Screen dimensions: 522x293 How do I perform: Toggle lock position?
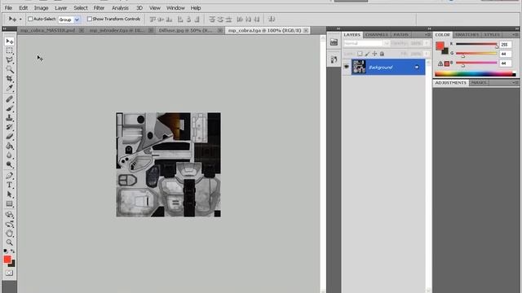[374, 54]
